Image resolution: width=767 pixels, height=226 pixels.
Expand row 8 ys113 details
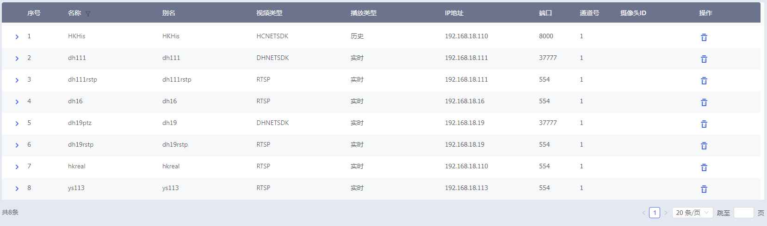17,189
